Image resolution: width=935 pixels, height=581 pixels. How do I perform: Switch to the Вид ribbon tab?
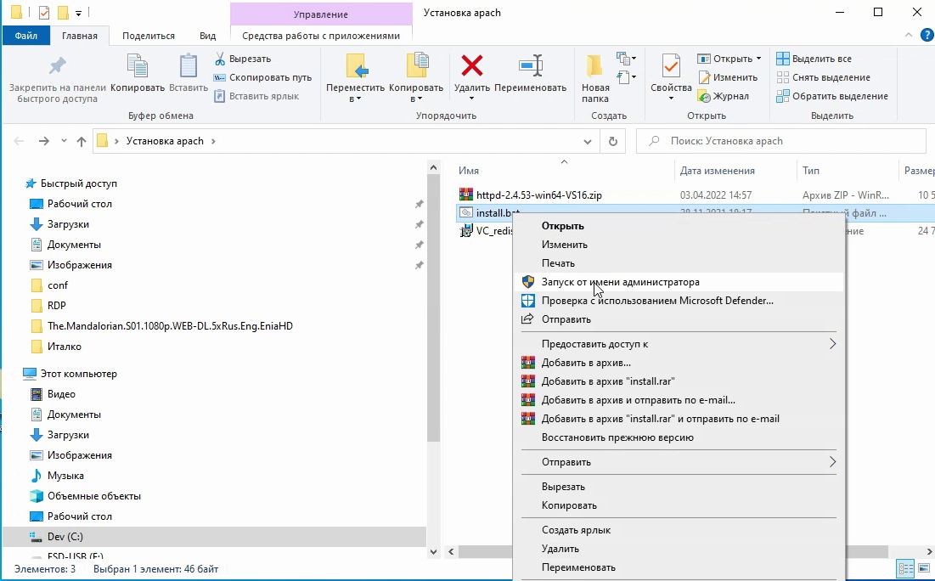(207, 36)
